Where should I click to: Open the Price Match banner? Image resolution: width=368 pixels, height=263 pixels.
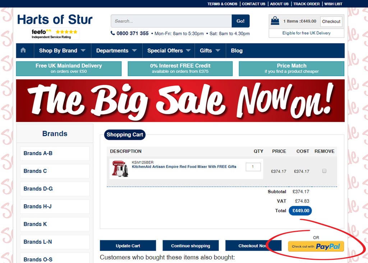[291, 69]
